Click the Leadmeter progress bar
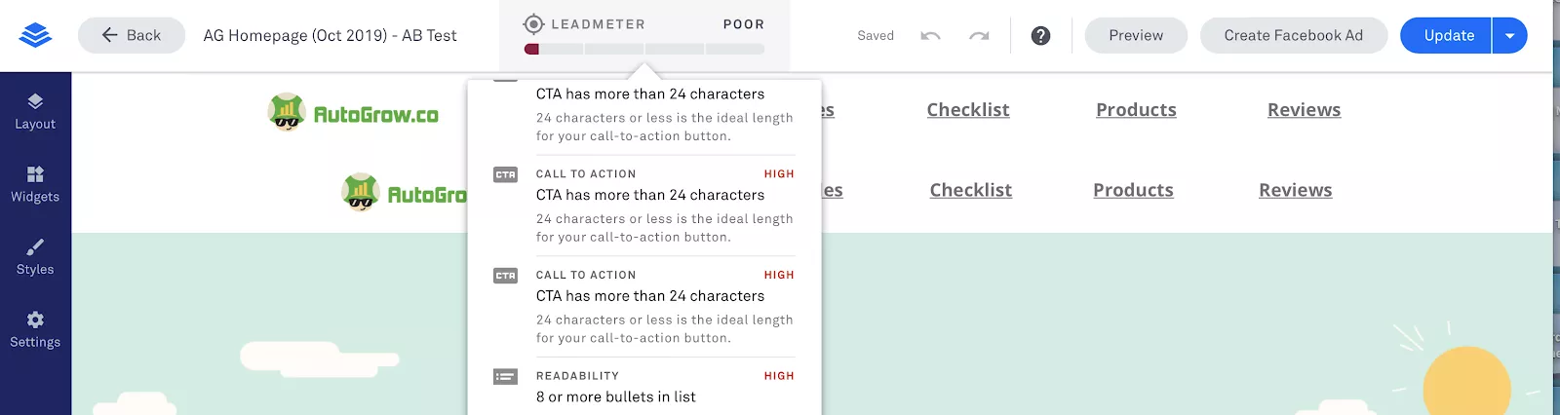The height and width of the screenshot is (415, 1560). [x=644, y=49]
